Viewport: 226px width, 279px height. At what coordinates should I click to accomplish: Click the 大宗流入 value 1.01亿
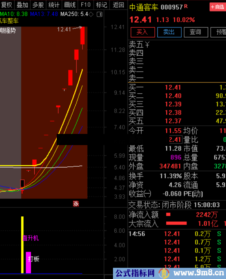coord(208,223)
